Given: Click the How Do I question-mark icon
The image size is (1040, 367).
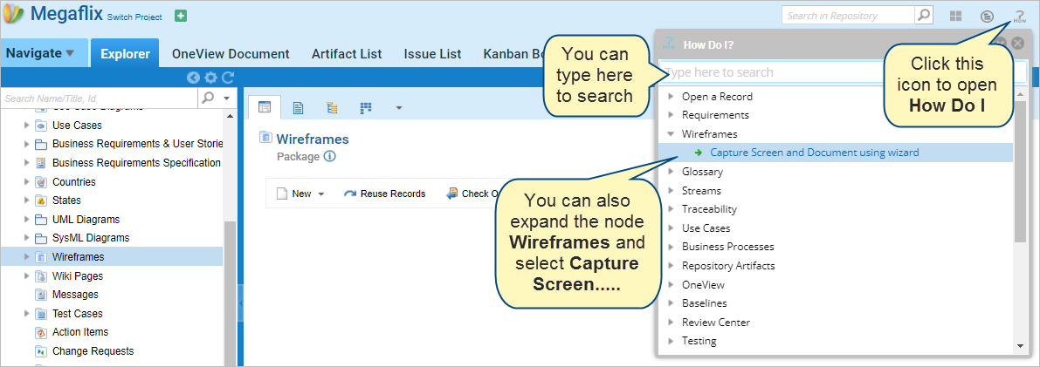Looking at the screenshot, I should tap(1019, 17).
